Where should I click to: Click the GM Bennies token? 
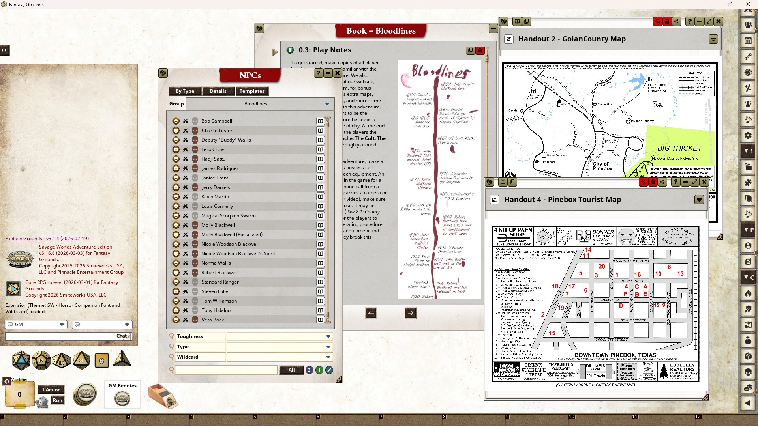pos(122,398)
